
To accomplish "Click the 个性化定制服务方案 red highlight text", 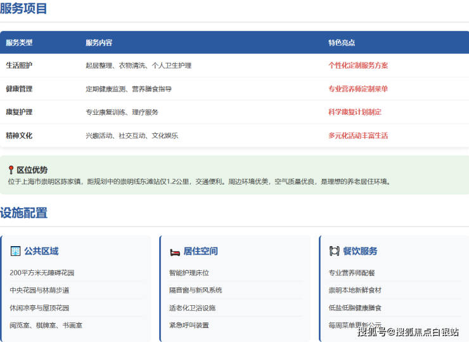I will coord(358,65).
